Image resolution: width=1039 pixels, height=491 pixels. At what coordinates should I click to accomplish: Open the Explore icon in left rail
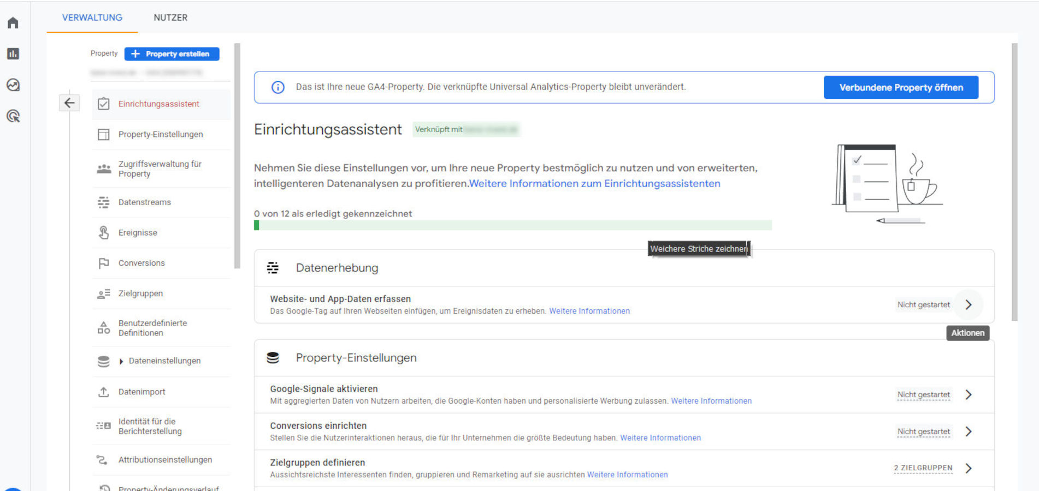click(13, 85)
